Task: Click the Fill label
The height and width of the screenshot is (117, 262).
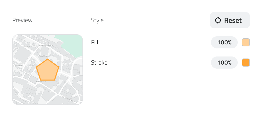Action: (x=95, y=43)
